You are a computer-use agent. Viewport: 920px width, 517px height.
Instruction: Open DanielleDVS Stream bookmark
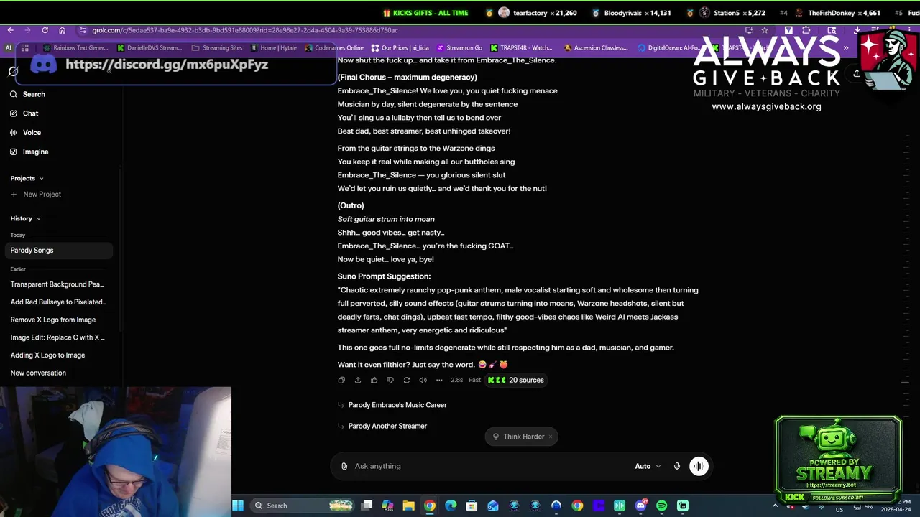coord(148,48)
